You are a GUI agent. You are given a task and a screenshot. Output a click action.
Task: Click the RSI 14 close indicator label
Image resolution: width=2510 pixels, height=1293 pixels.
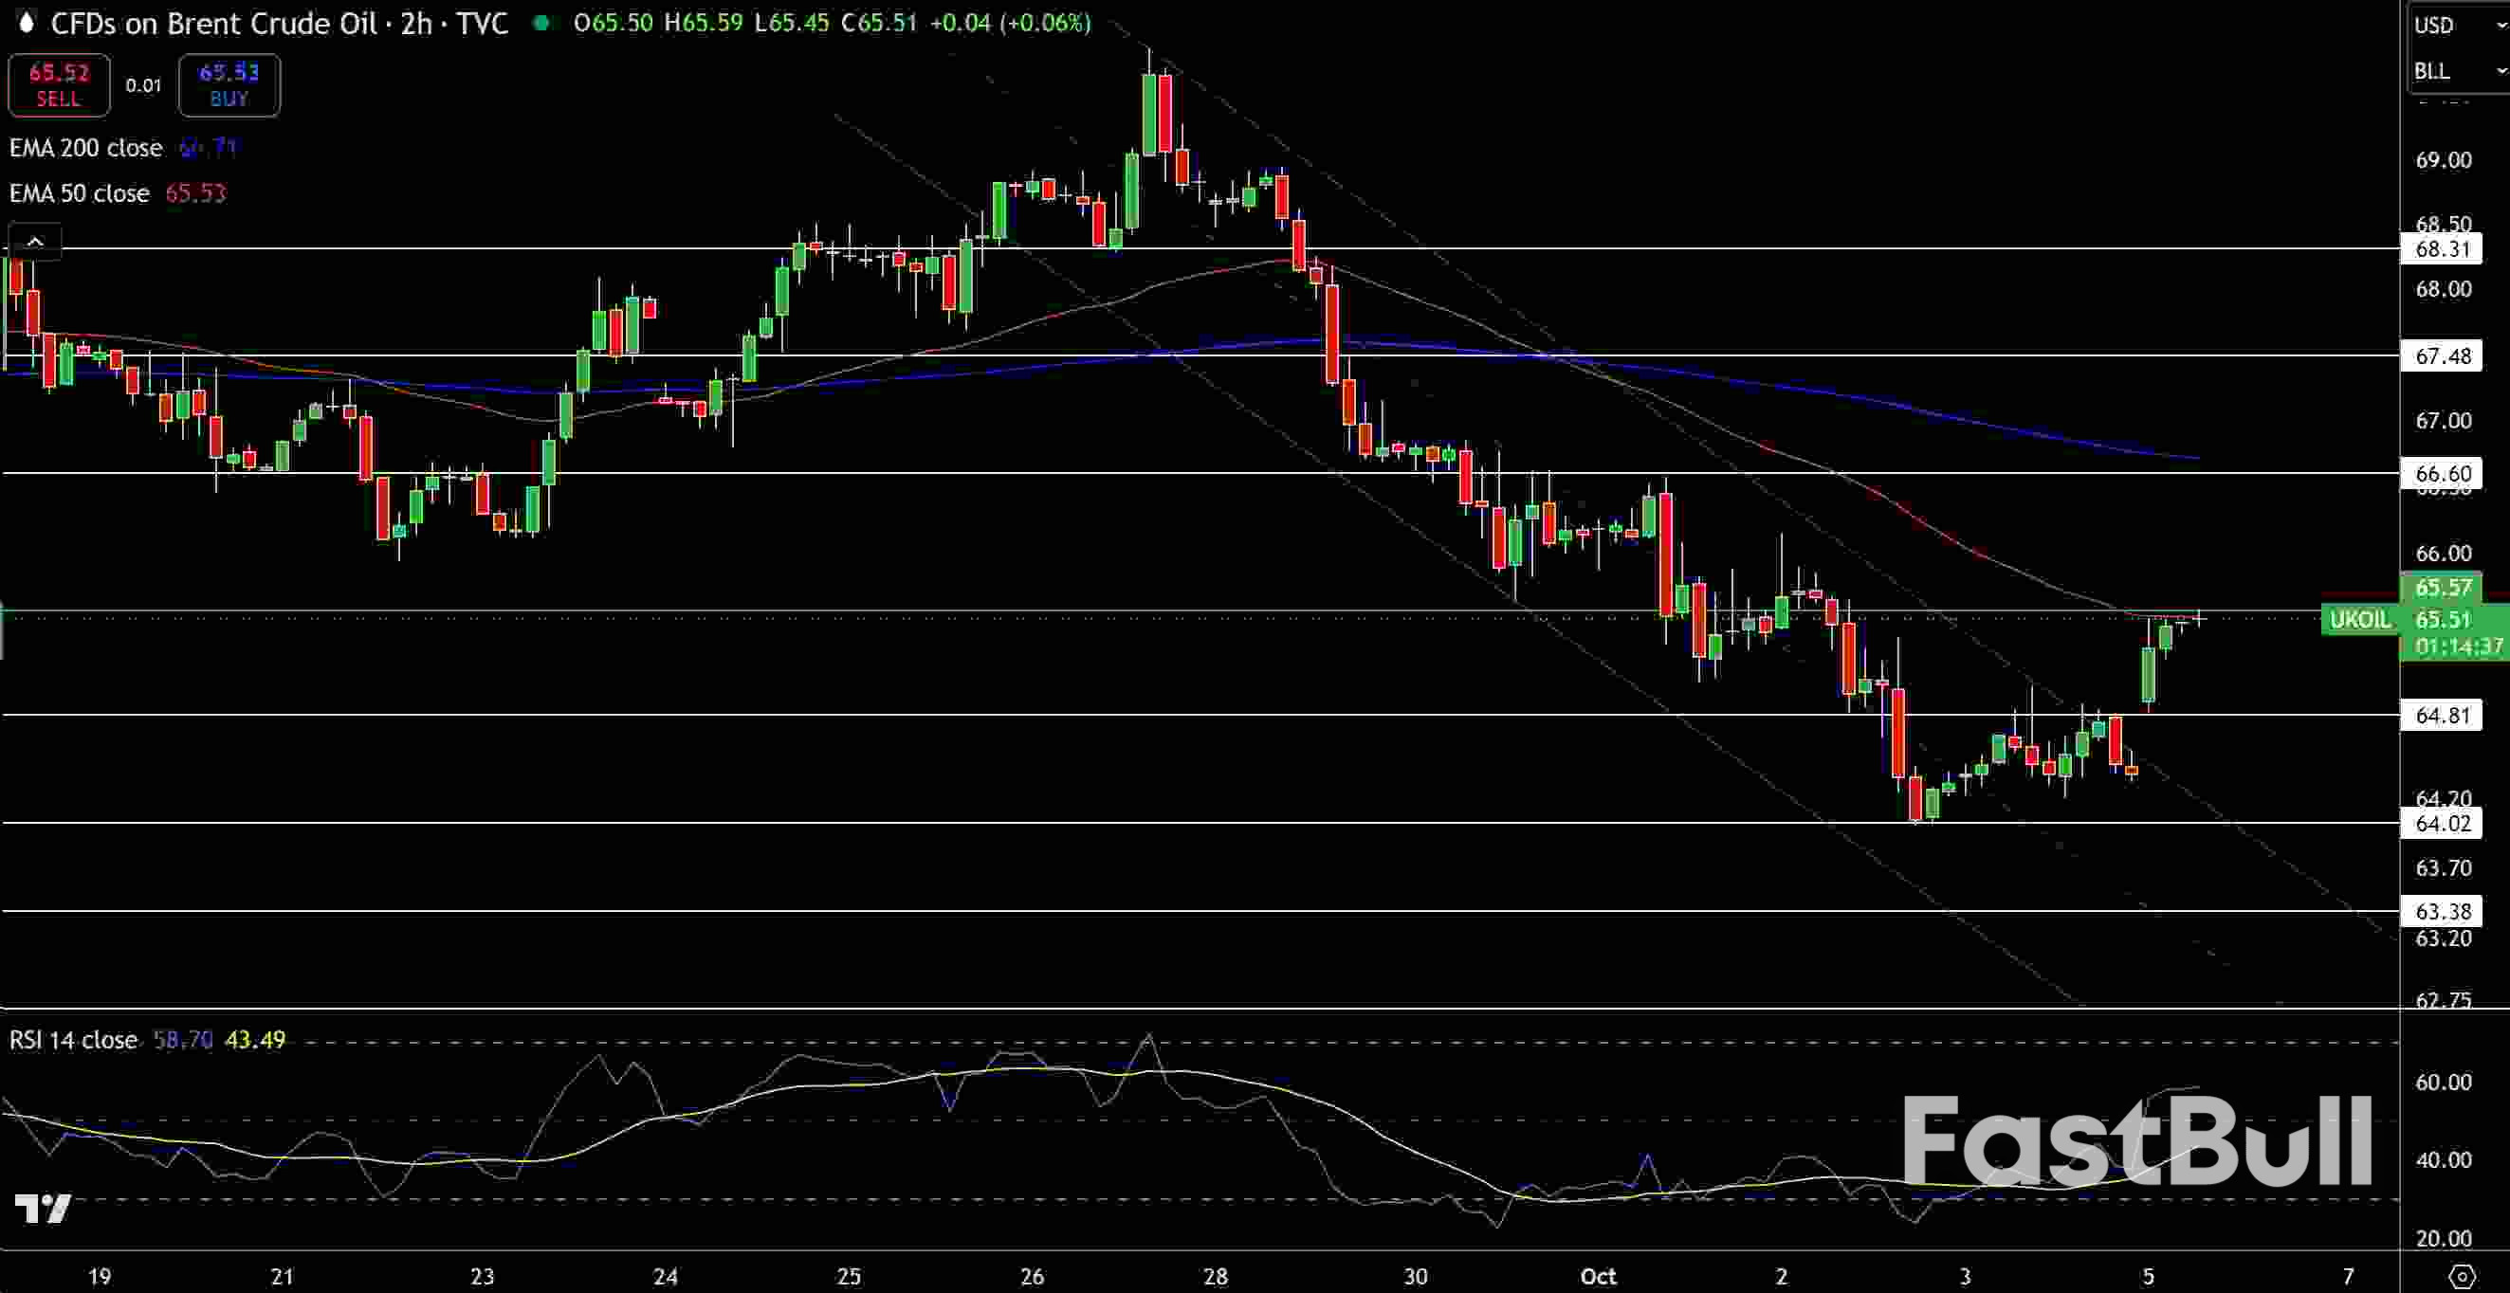point(73,1040)
